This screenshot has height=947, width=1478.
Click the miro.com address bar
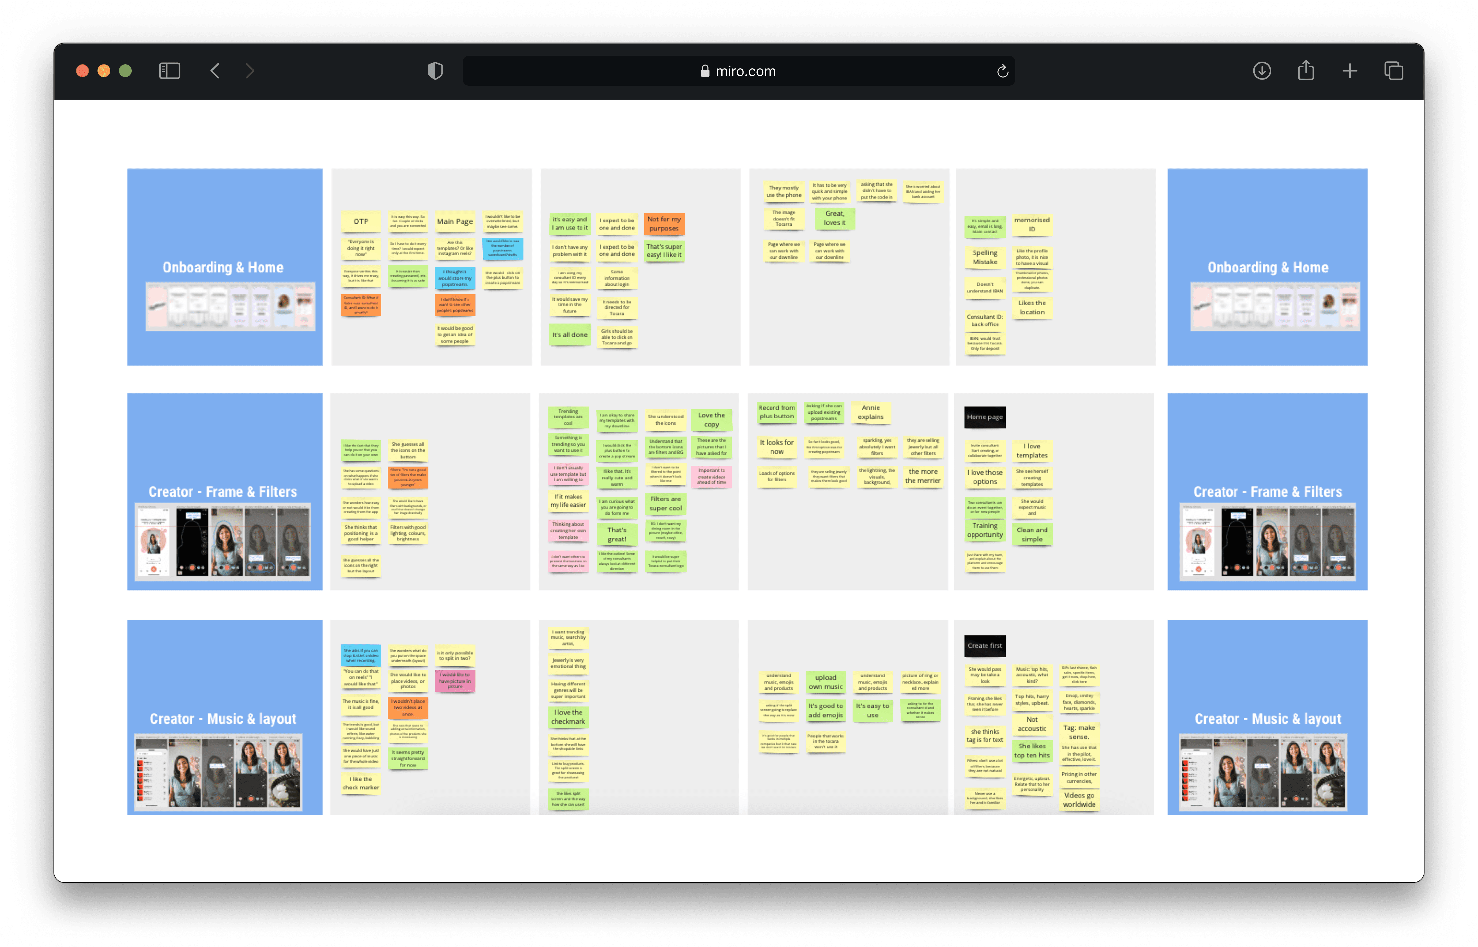738,71
